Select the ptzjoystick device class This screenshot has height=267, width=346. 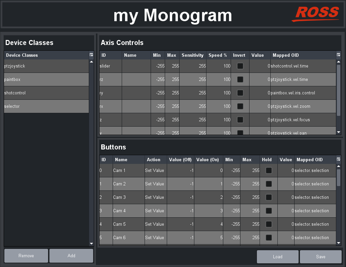[46, 66]
